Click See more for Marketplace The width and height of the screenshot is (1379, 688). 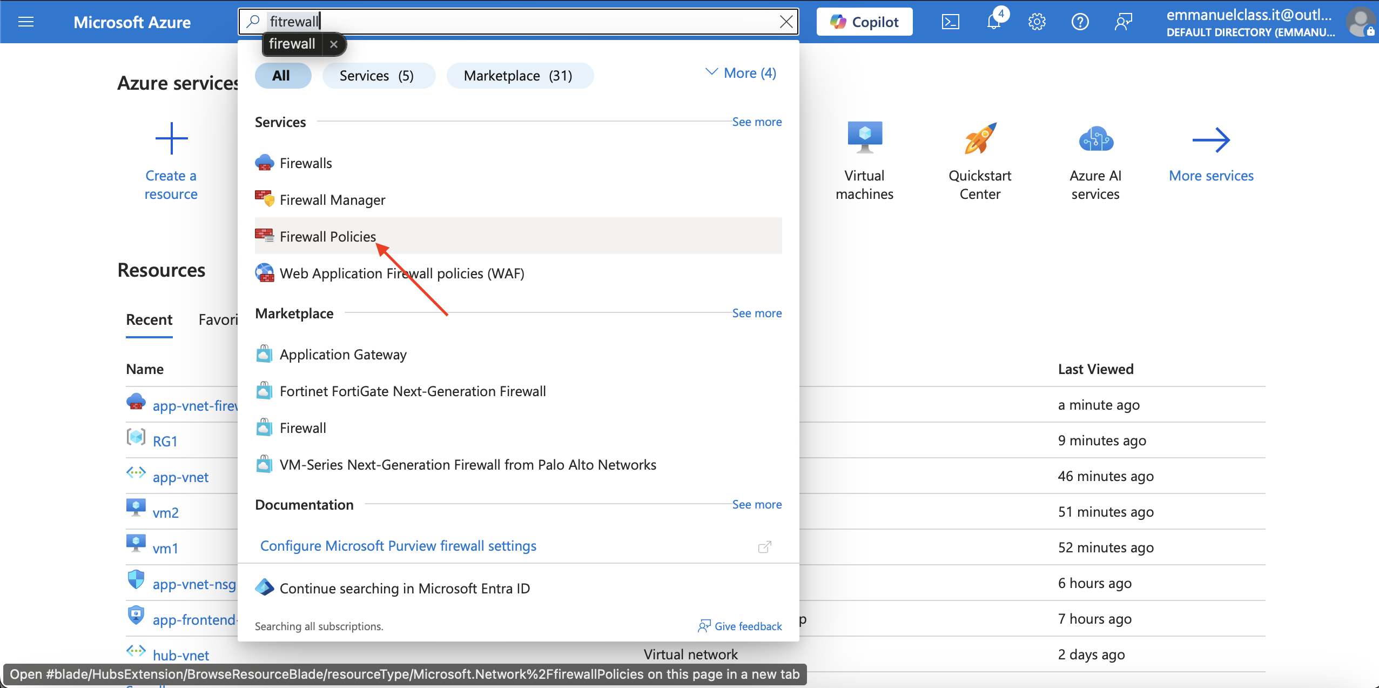(x=757, y=313)
